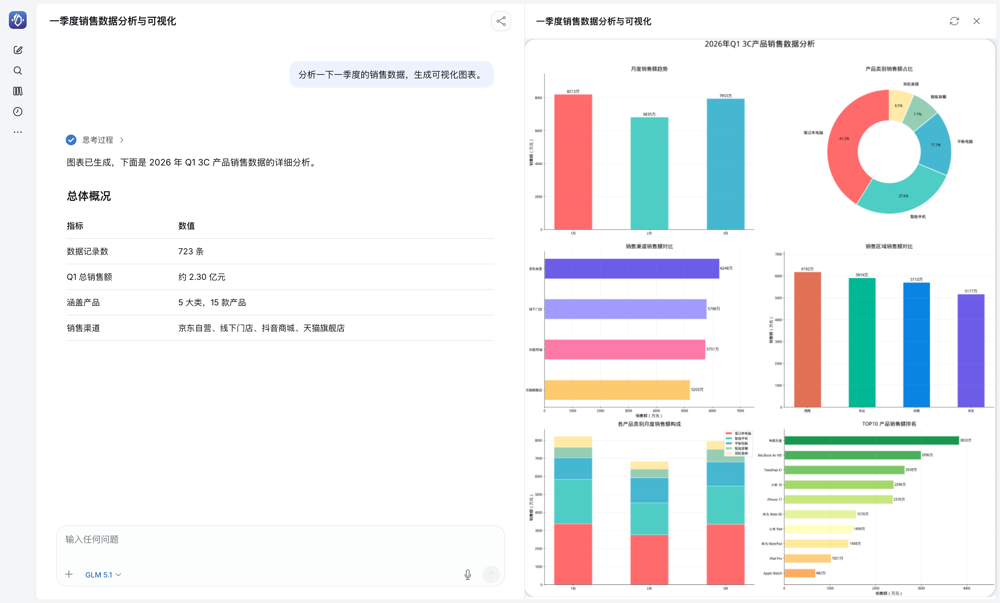
Task: Open search from the sidebar
Action: click(18, 71)
